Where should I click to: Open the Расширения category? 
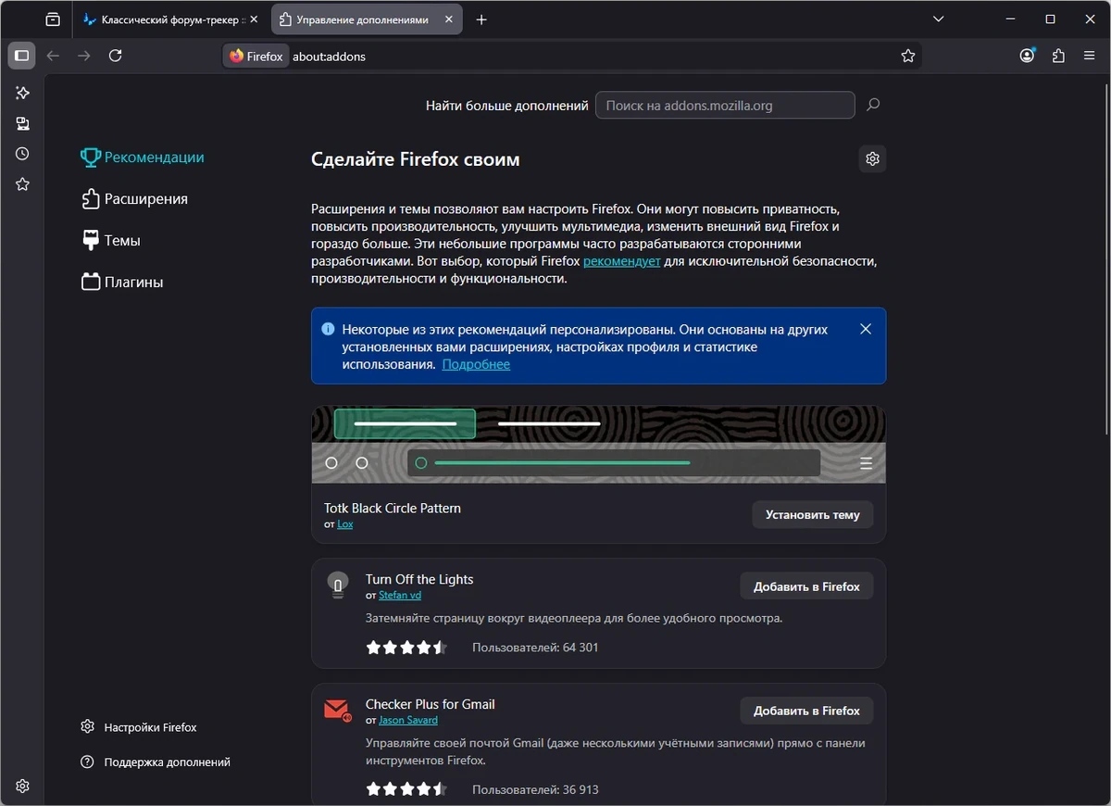click(x=135, y=199)
